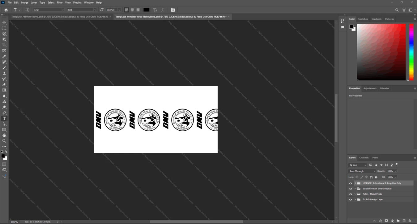
Task: Activate the Hand tool
Action: (4, 135)
